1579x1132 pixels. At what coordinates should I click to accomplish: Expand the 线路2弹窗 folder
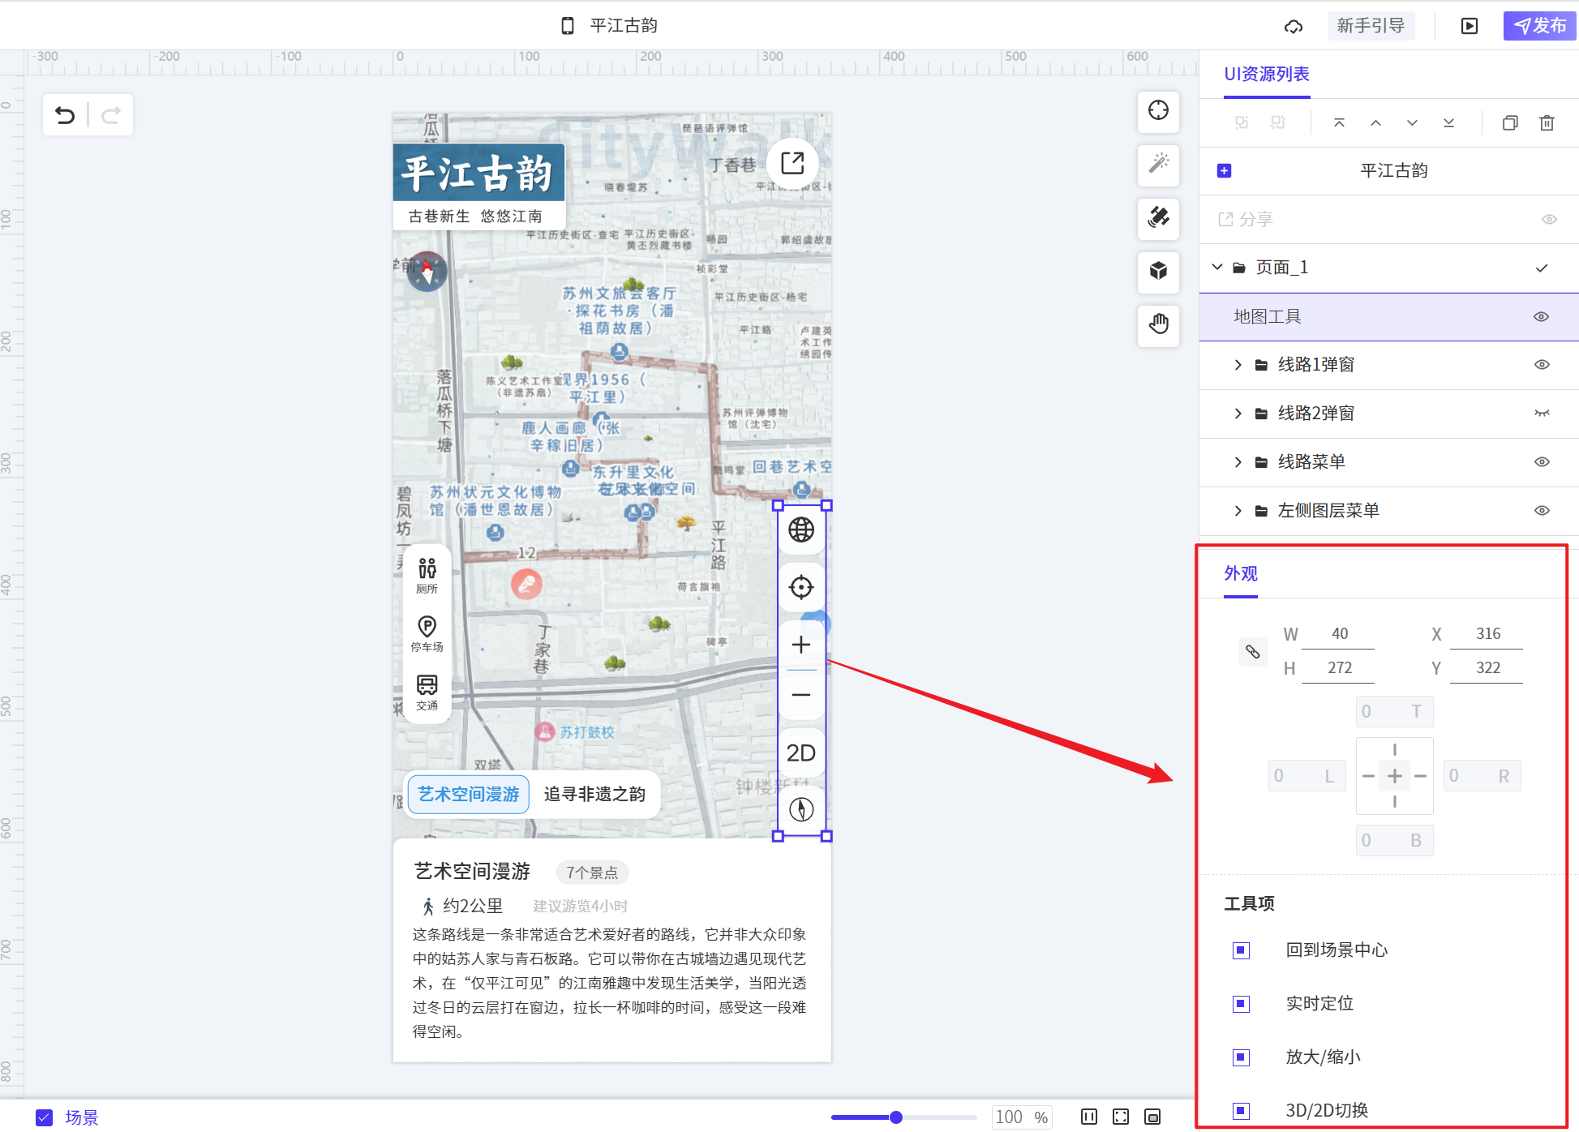pos(1238,414)
